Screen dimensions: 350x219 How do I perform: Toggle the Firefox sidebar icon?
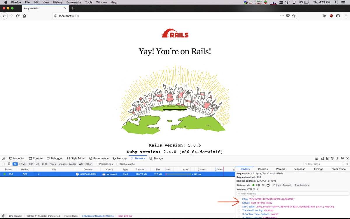point(338,16)
